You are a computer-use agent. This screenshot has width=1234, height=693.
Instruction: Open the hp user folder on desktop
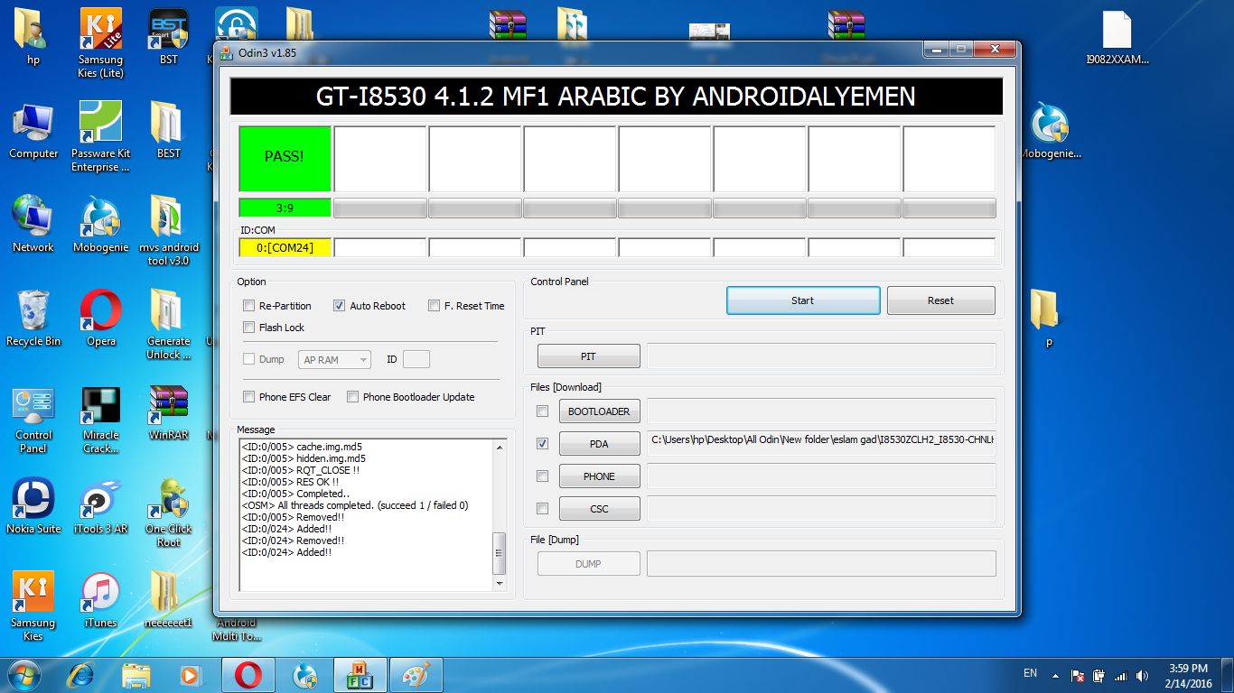coord(33,37)
